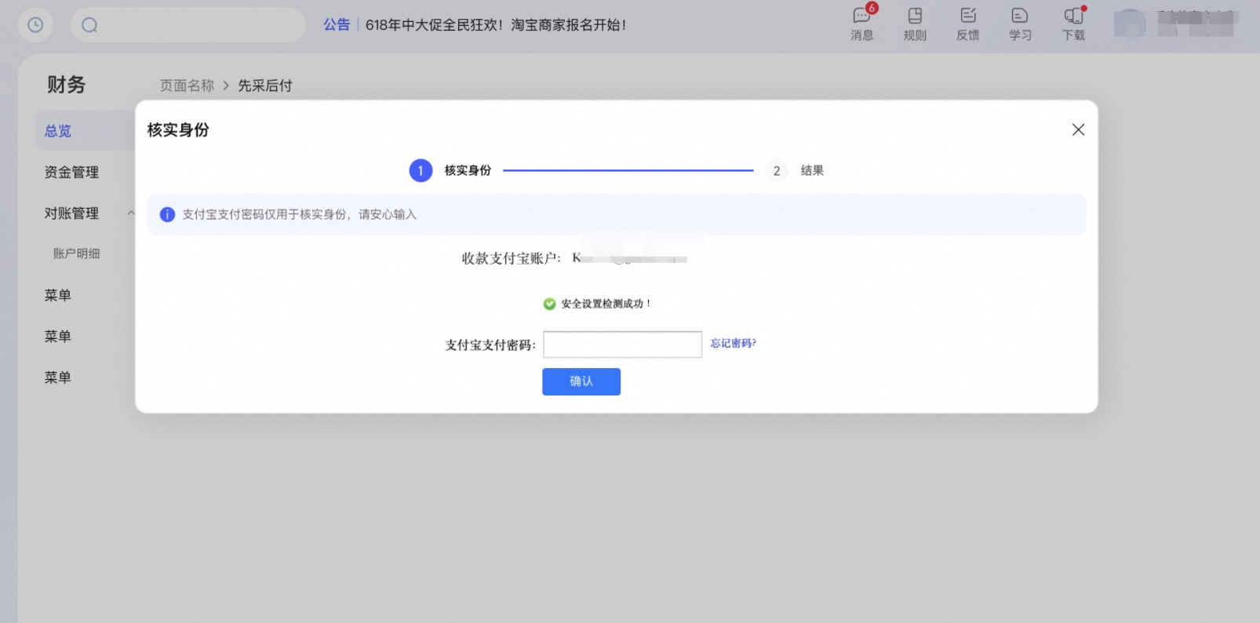Click the user avatar picture
The width and height of the screenshot is (1260, 623).
(x=1130, y=24)
